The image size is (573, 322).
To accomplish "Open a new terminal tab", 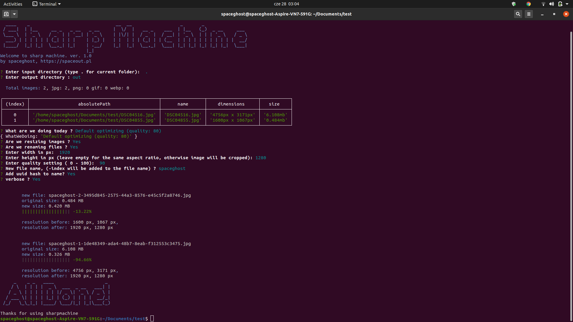I will (x=6, y=14).
